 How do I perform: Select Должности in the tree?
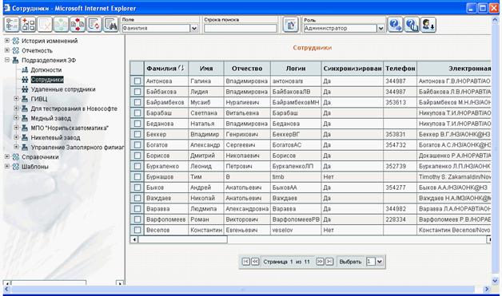coord(46,70)
